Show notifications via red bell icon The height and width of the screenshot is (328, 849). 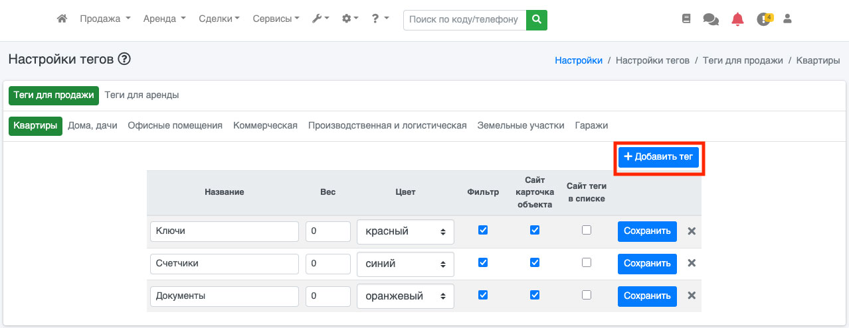(x=737, y=19)
